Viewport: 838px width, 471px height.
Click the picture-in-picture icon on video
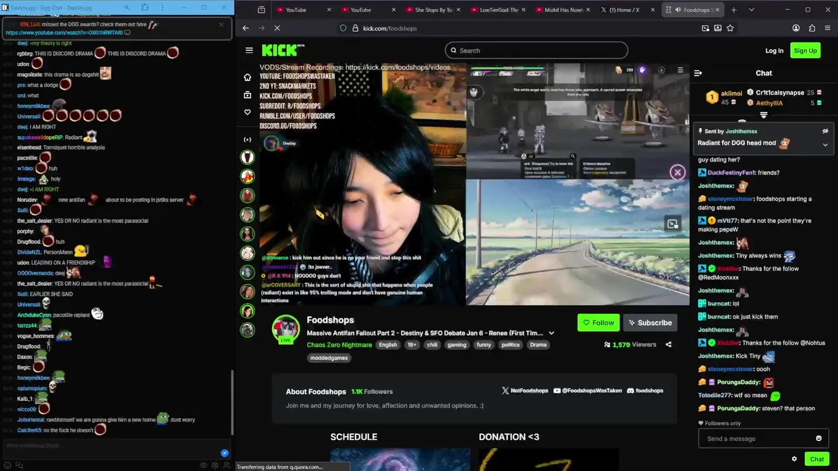(x=672, y=224)
